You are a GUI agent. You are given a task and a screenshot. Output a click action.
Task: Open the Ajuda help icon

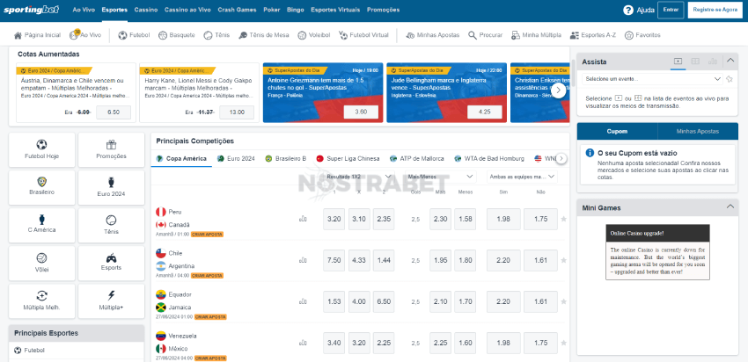627,10
